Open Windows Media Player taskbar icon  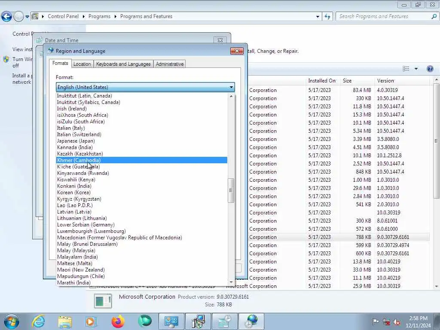(x=91, y=321)
